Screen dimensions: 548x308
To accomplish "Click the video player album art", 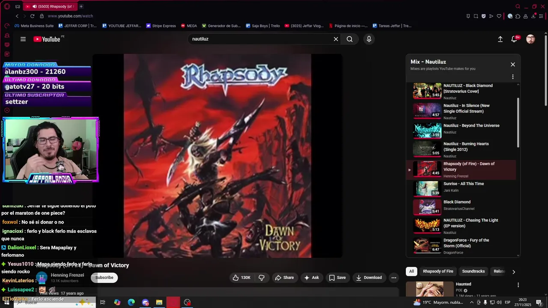I will click(x=217, y=156).
